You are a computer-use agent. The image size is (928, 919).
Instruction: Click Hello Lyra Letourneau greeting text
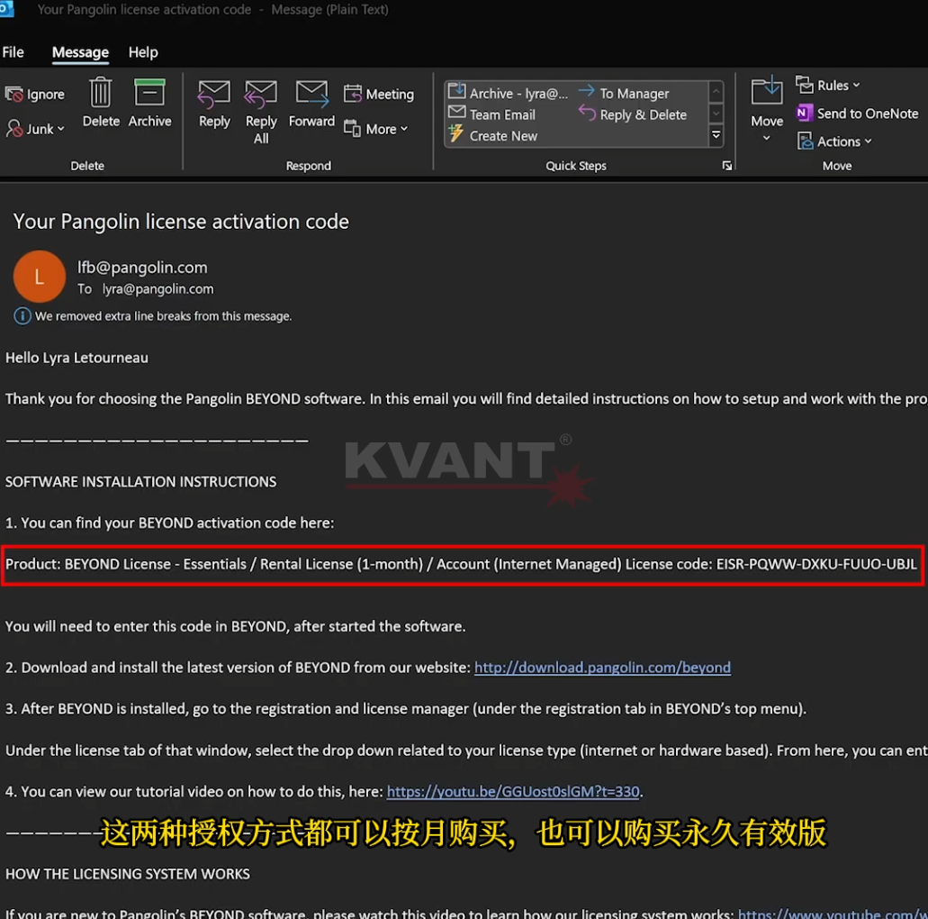(x=77, y=358)
